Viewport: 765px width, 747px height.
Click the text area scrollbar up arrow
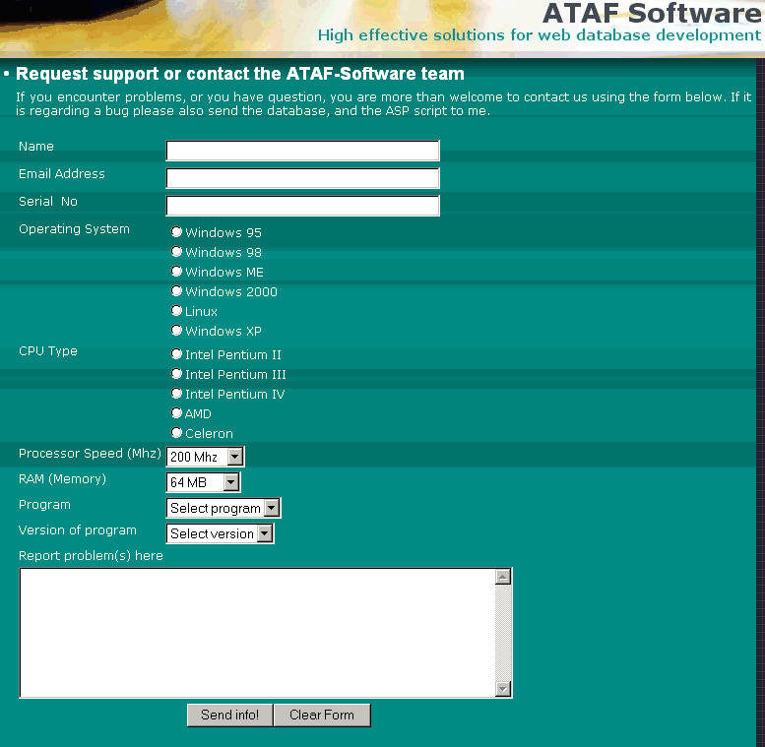click(x=503, y=577)
